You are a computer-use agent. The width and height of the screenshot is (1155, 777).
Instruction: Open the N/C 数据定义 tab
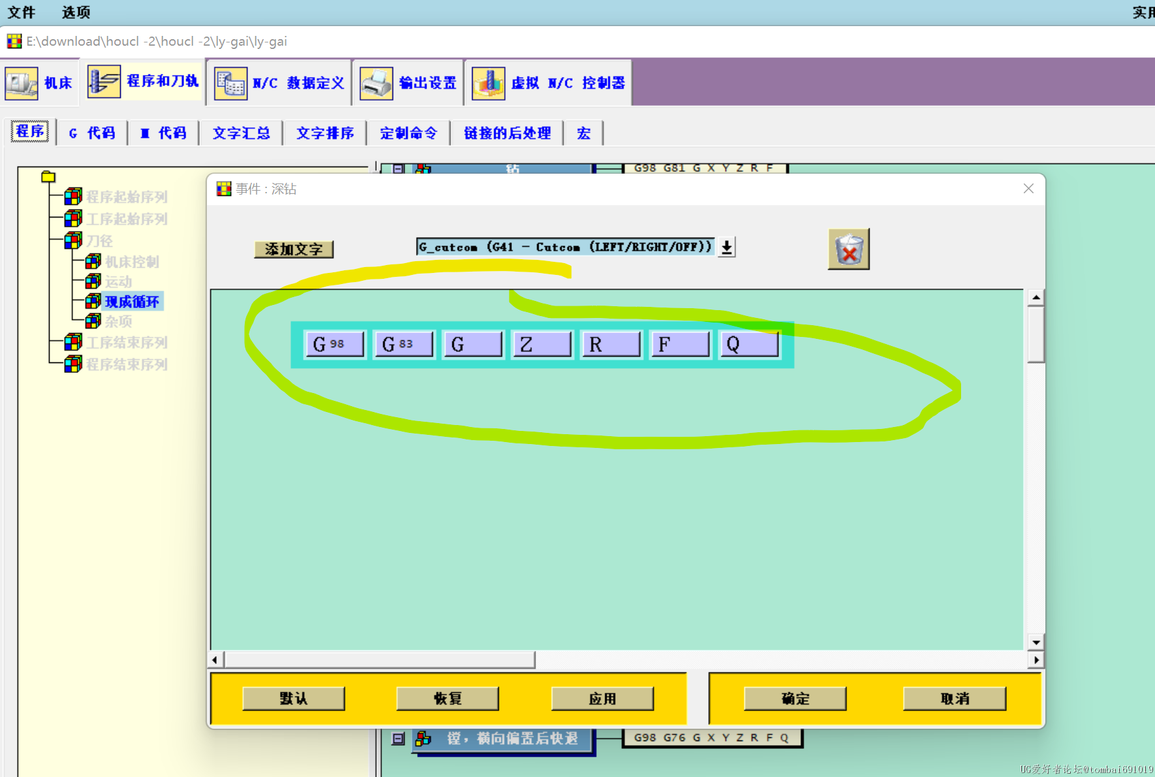279,82
